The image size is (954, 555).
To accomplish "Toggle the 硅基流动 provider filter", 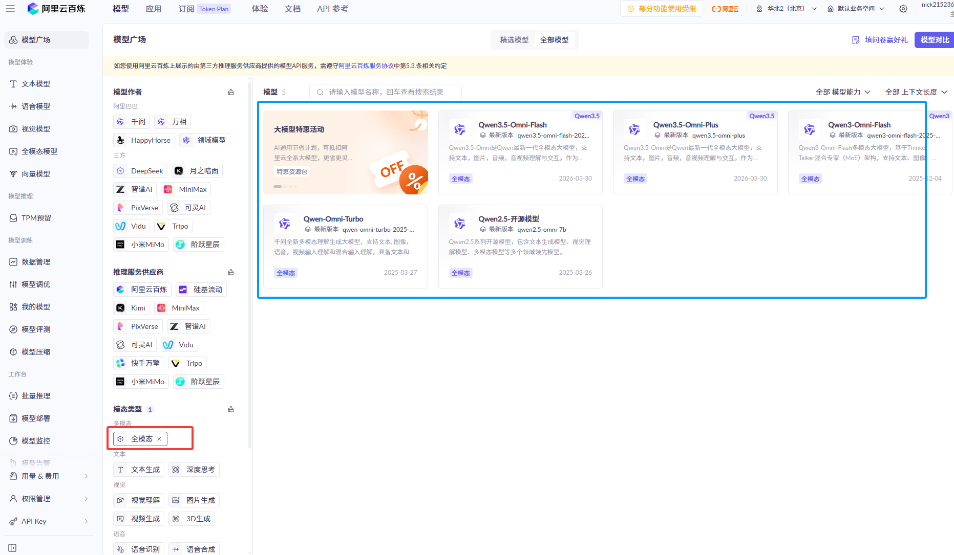I will point(201,290).
